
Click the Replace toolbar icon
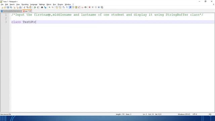click(45, 7)
